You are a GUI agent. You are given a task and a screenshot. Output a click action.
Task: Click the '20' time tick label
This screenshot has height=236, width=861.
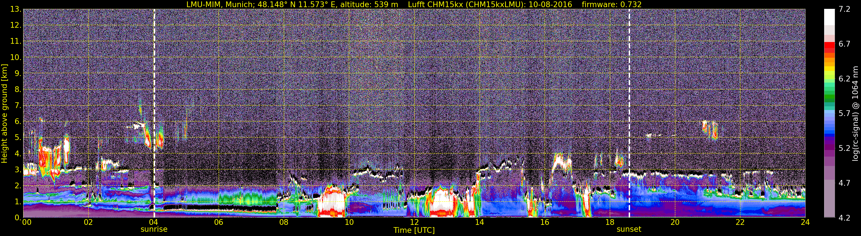675,222
